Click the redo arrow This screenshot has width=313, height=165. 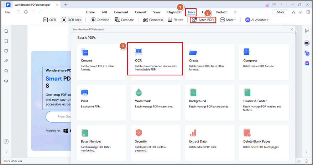point(40,12)
